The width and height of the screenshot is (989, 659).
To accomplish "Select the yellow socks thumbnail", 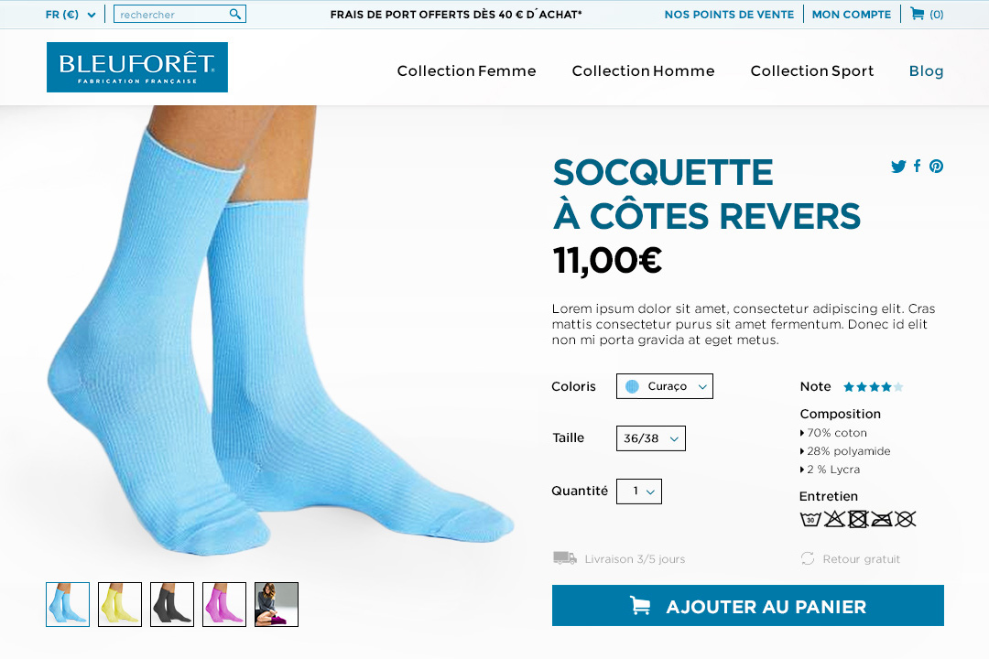I will [x=120, y=604].
